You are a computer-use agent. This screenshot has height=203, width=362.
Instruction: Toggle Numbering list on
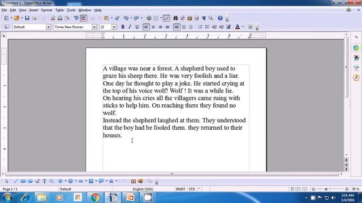[x=200, y=27]
